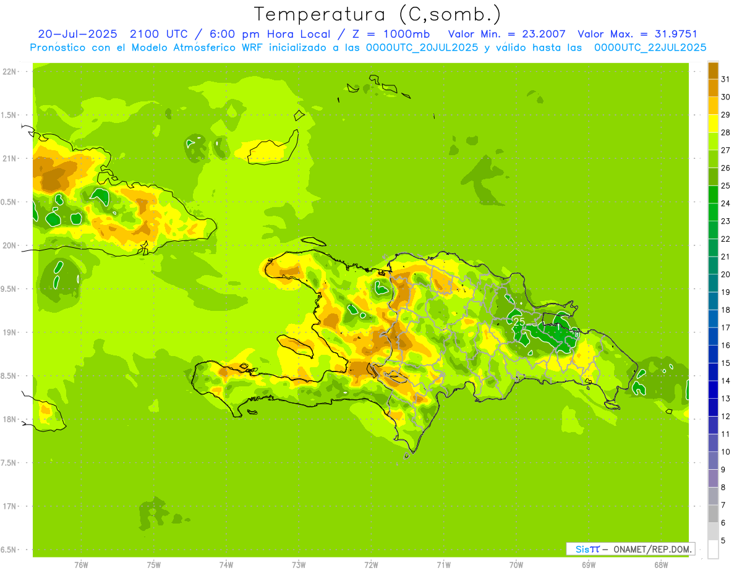Pick the blue legend swatch between 14 and 15
Screen dimensions: 742x573
pos(713,372)
